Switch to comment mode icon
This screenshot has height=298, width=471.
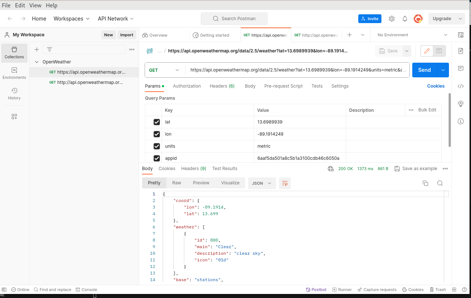click(439, 51)
